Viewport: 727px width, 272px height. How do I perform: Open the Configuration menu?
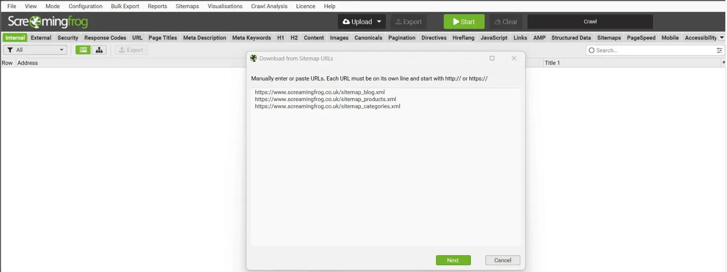85,6
